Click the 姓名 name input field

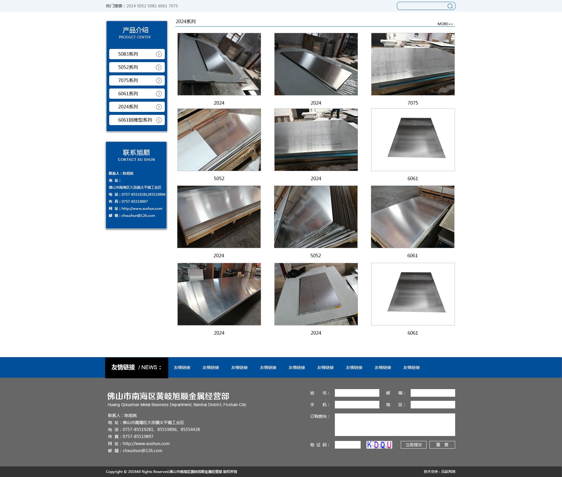357,393
